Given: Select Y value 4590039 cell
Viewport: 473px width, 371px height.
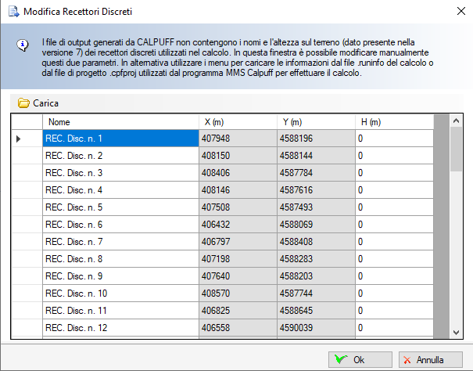Looking at the screenshot, I should click(x=315, y=328).
